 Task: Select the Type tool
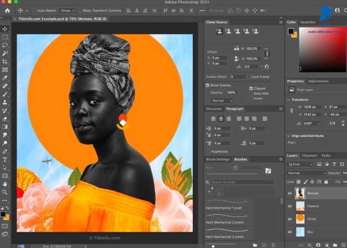tap(4, 160)
